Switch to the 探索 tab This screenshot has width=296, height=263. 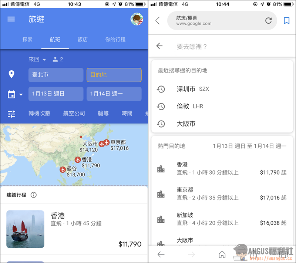27,40
